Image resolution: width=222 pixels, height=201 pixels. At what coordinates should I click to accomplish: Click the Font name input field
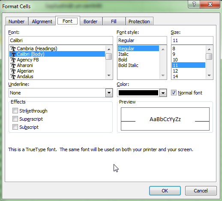tap(61, 40)
